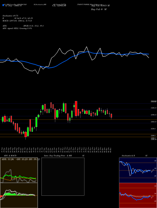Click the 'SI 14/3: 47.5 / 45.19' reading
The image size is (157, 208).
(x=24, y=18)
